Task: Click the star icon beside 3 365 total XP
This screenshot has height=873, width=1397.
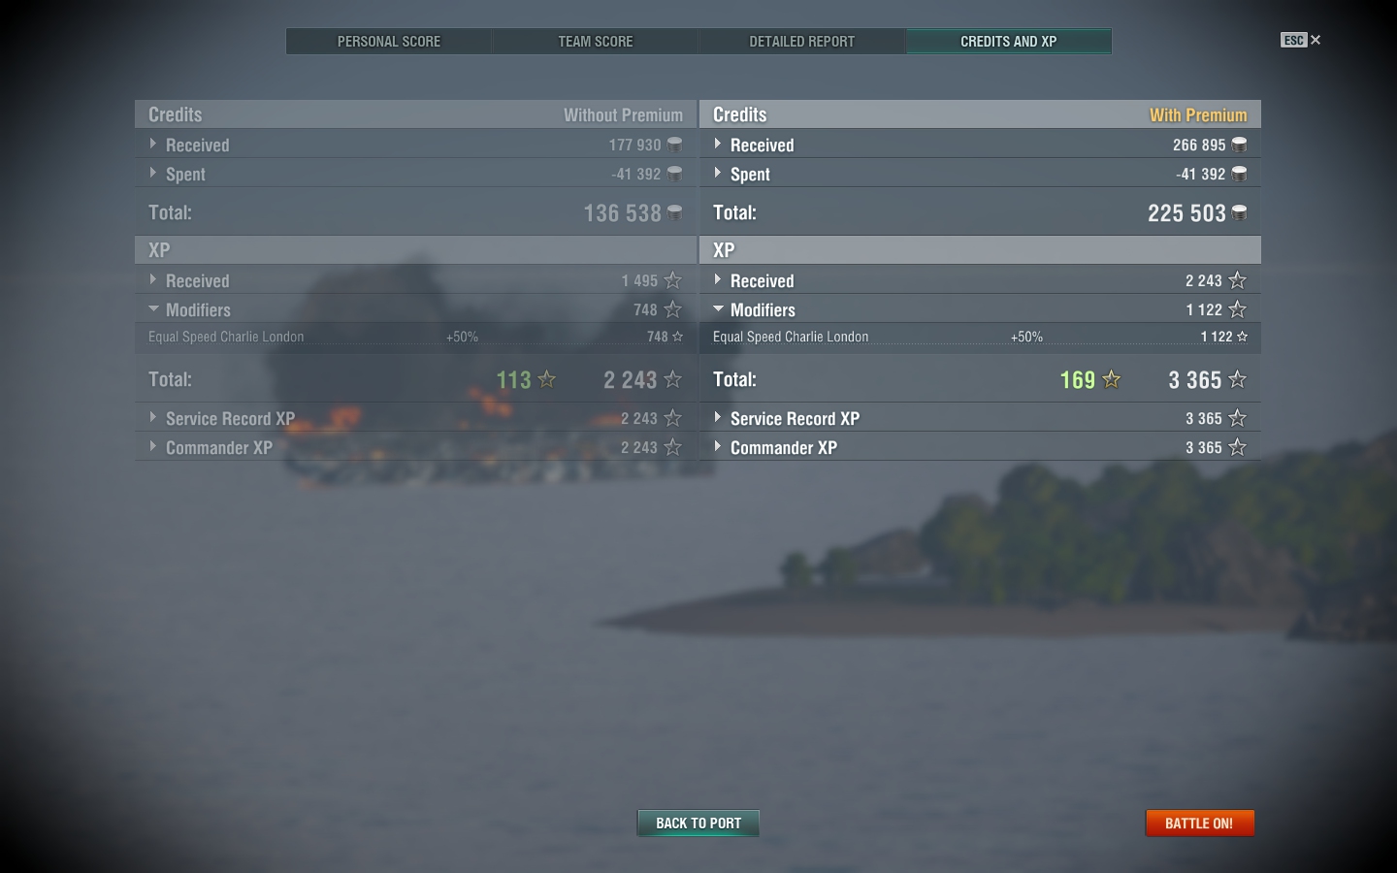Action: tap(1237, 379)
